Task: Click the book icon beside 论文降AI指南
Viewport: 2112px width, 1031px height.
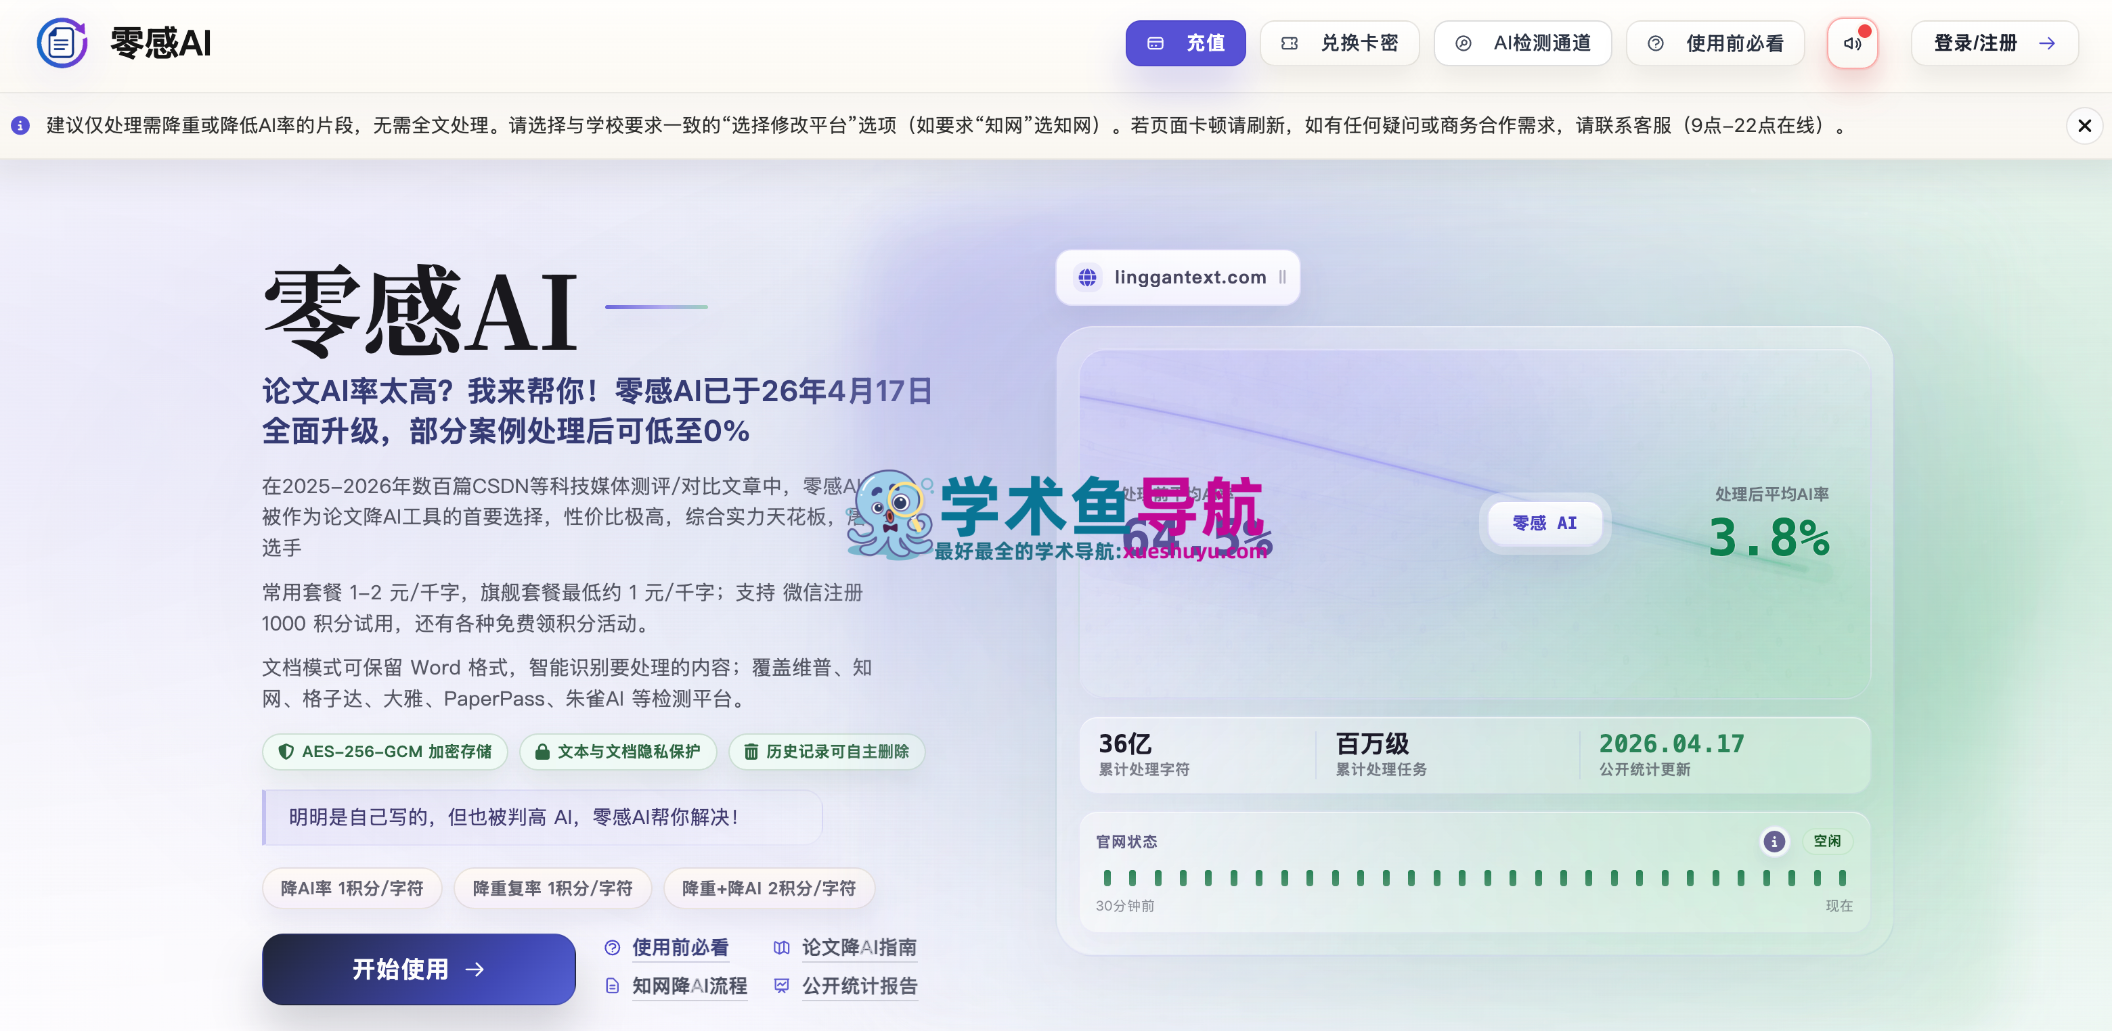Action: (781, 948)
